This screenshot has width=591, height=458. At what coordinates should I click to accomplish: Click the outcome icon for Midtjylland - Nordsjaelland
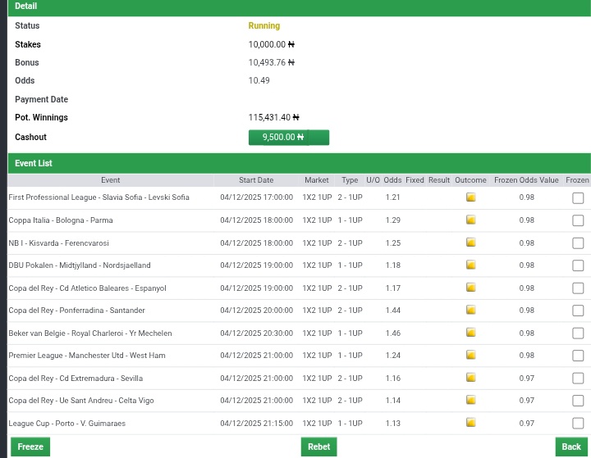[x=470, y=265]
